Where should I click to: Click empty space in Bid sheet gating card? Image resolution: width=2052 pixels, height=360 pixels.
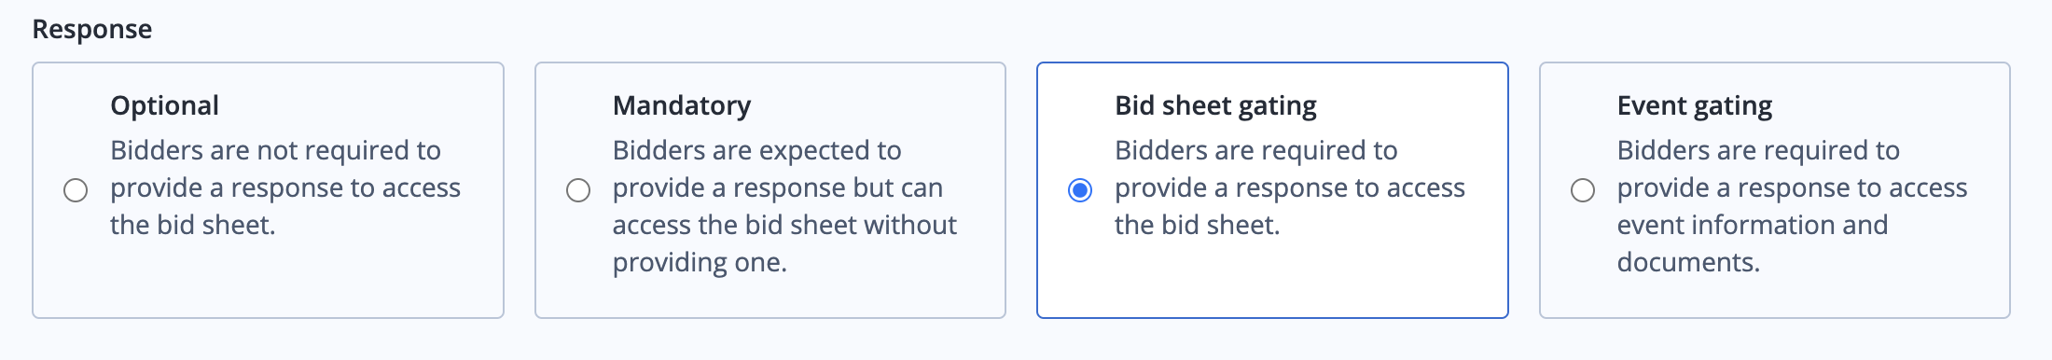click(1287, 280)
